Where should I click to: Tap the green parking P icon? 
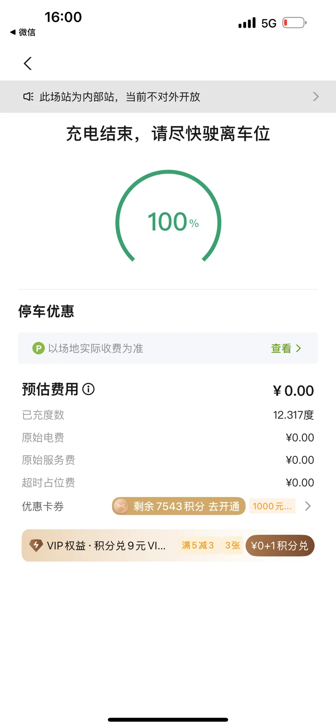pos(38,348)
